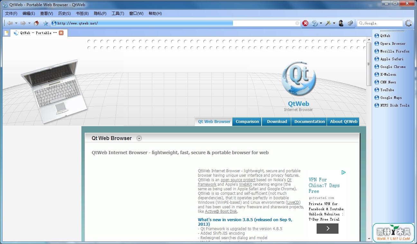Image resolution: width=417 pixels, height=244 pixels.
Task: Open Google Chrome bookmark
Action: click(390, 67)
